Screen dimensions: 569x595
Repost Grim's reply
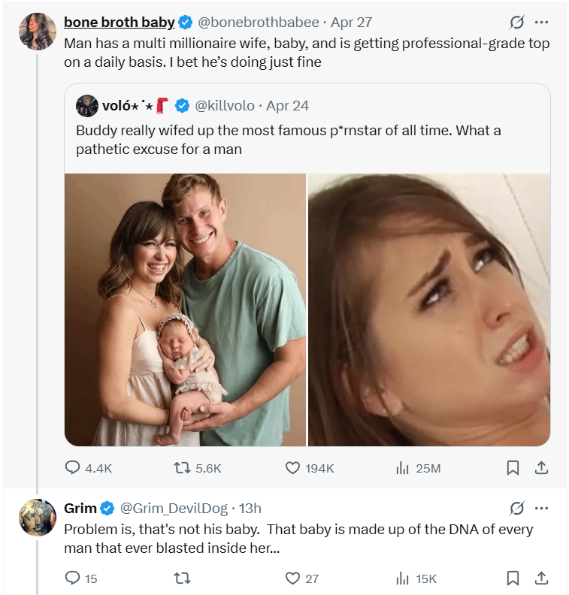[x=182, y=578]
